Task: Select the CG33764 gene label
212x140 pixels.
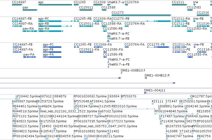Action: click(132, 2)
